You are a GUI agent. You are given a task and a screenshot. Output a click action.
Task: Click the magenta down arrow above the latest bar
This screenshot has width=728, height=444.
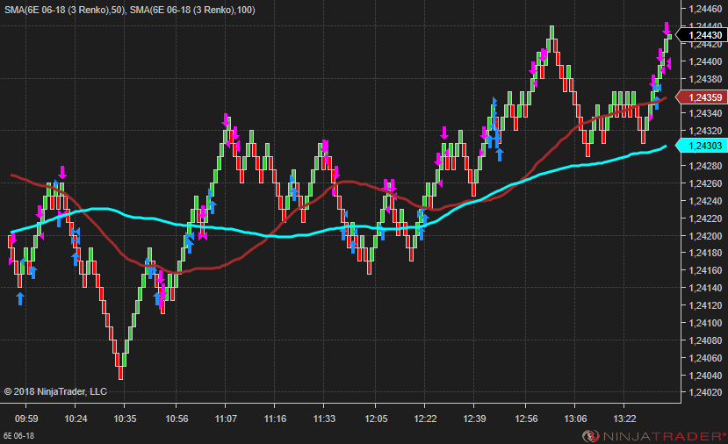[x=667, y=29]
